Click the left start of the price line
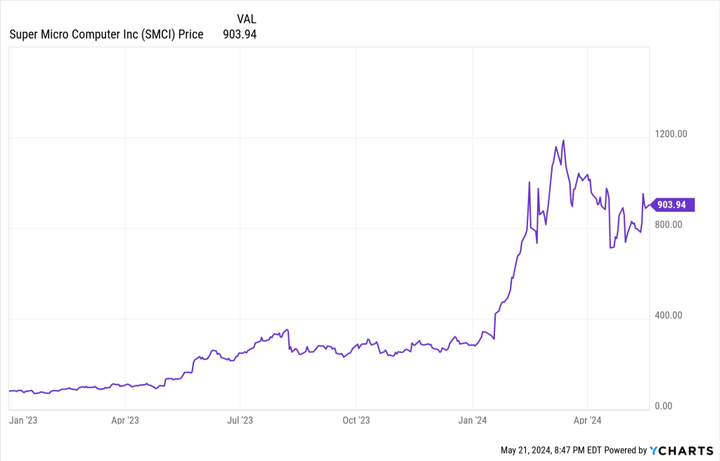Image resolution: width=720 pixels, height=461 pixels. pos(9,390)
